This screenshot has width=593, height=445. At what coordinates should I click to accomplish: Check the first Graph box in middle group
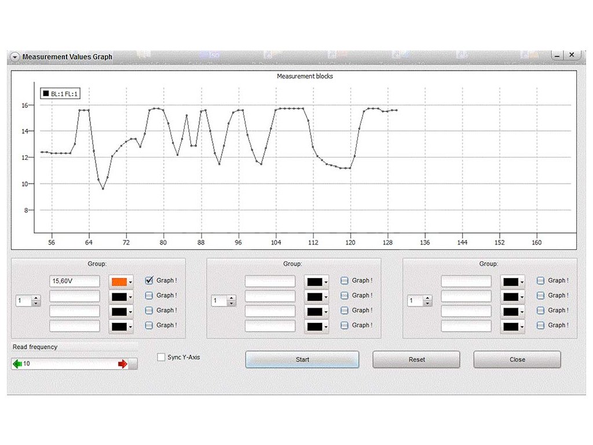(345, 280)
